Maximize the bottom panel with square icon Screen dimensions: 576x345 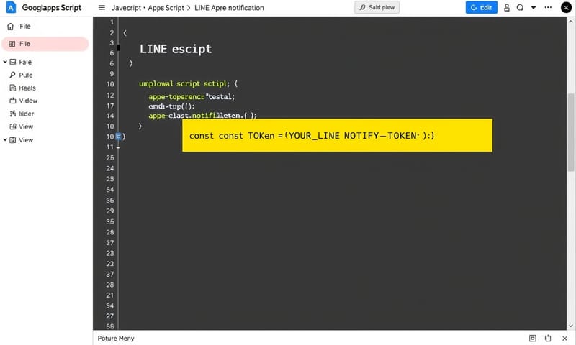click(x=533, y=338)
